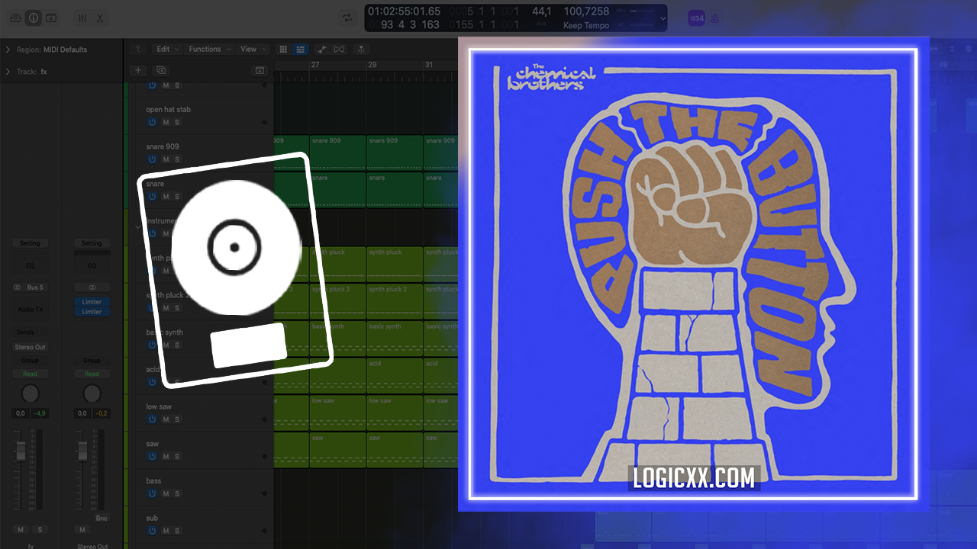Open the Library panel icon

point(15,18)
